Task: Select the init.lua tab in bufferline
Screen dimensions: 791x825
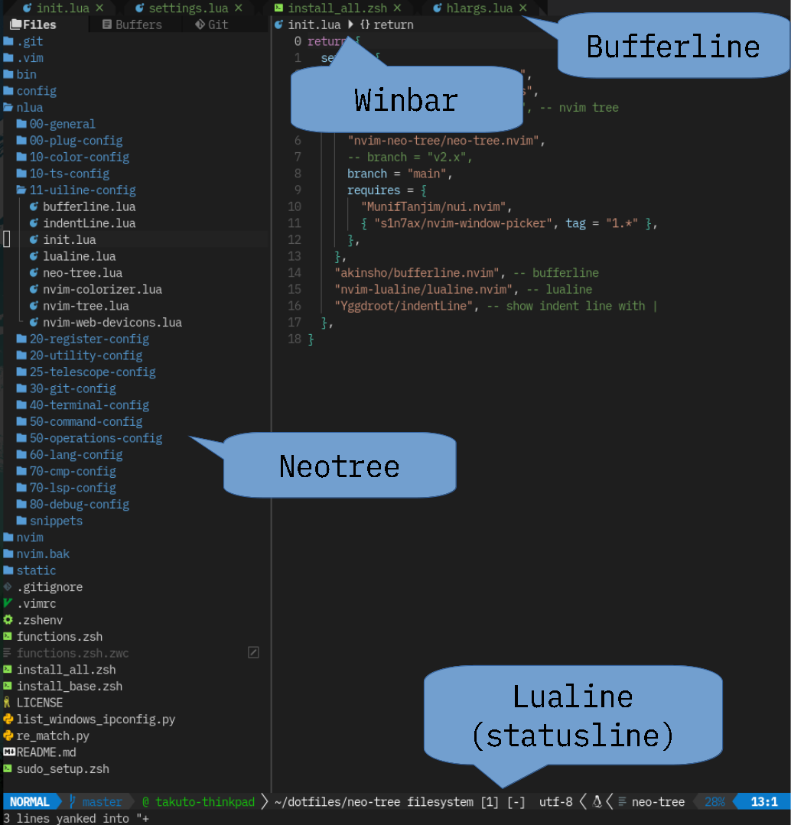Action: click(63, 8)
